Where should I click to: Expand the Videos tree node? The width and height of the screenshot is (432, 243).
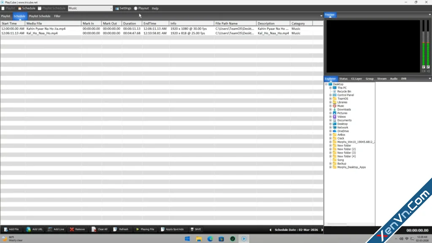(x=330, y=117)
